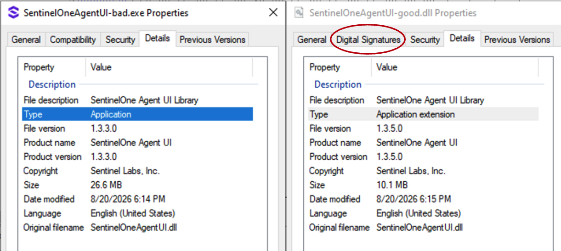Open Previous Versions tab in bad.exe Properties
The width and height of the screenshot is (561, 251).
(212, 40)
